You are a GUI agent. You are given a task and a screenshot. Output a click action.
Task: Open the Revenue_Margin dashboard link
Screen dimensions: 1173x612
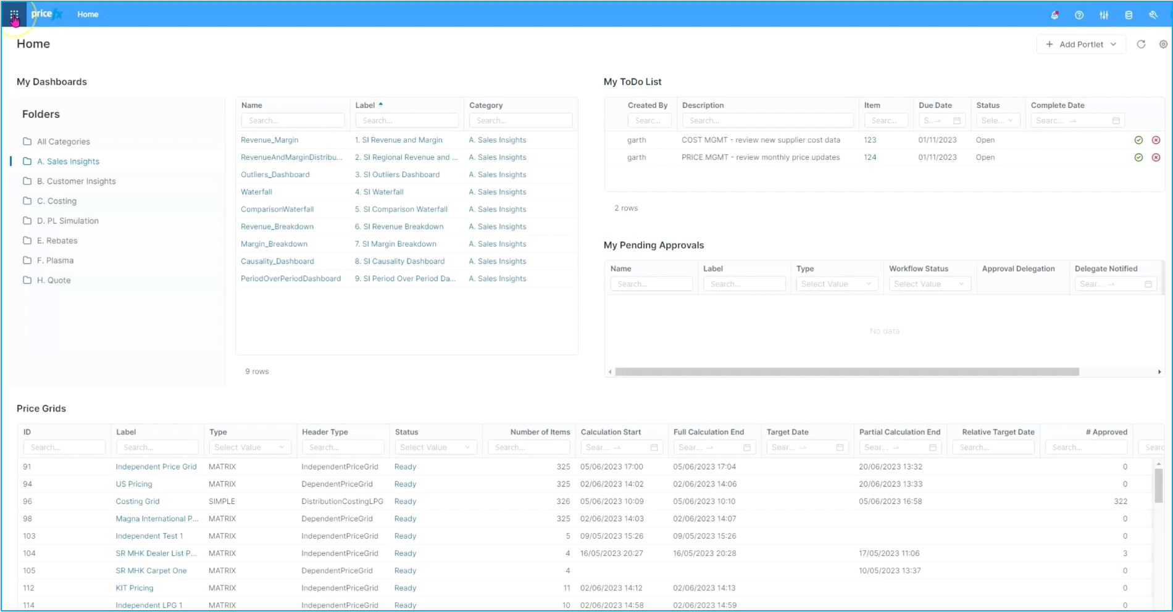pos(270,140)
